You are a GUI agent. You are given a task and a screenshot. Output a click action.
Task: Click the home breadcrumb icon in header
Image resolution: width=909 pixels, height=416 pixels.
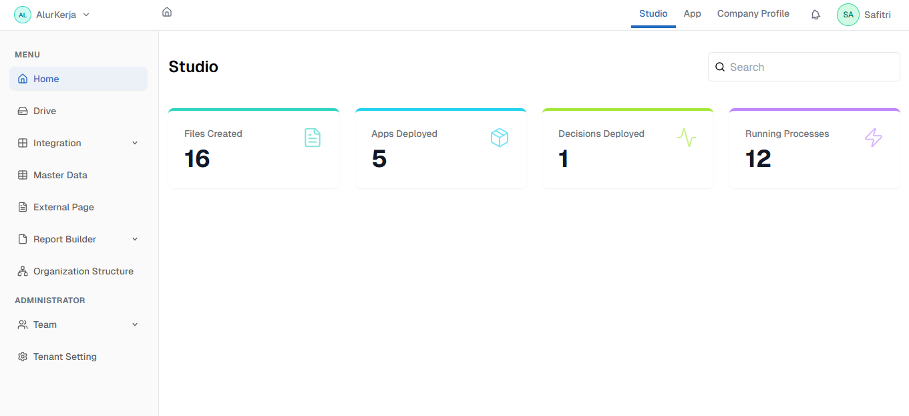(x=167, y=12)
